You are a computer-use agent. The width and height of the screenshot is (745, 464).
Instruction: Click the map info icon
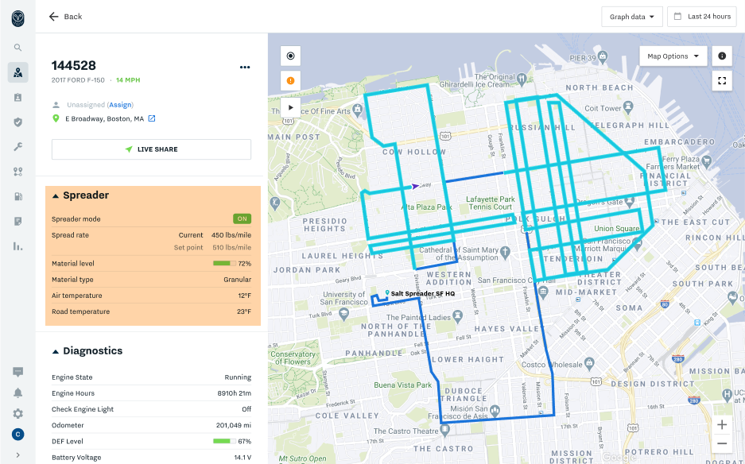coord(722,56)
